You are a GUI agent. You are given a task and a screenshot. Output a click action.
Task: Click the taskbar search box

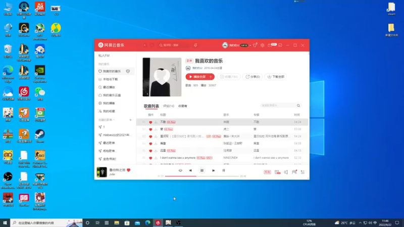[46, 223]
